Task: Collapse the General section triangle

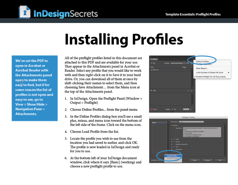Action: pos(172,125)
